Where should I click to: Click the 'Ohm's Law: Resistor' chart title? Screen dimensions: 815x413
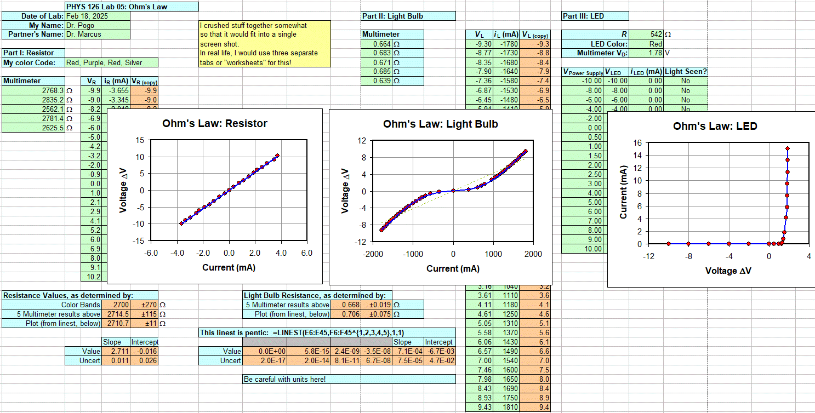pyautogui.click(x=215, y=124)
